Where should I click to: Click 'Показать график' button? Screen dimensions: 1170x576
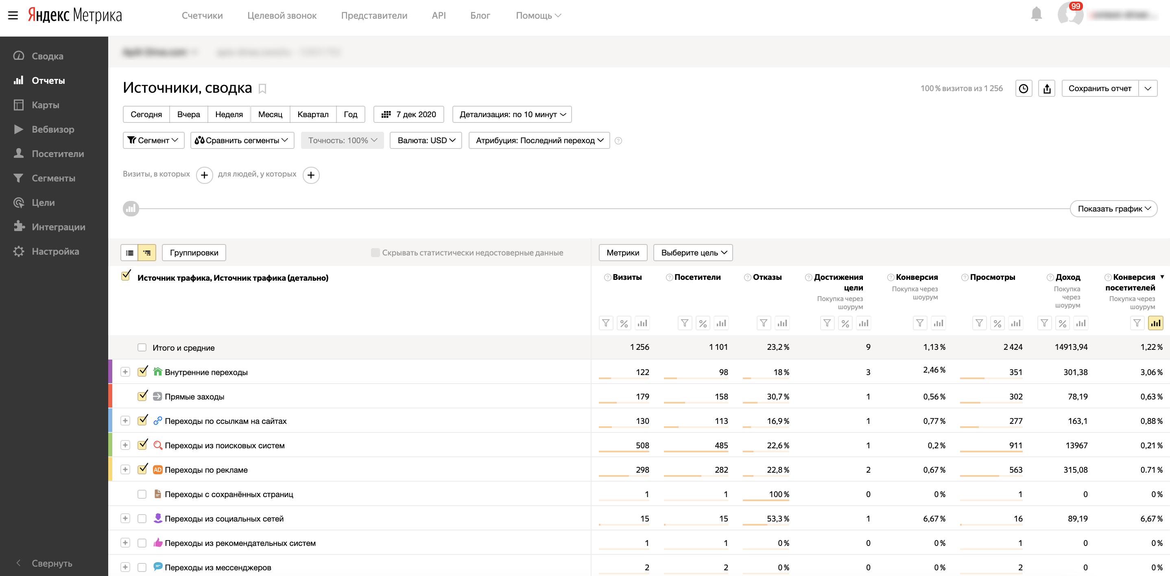tap(1114, 209)
